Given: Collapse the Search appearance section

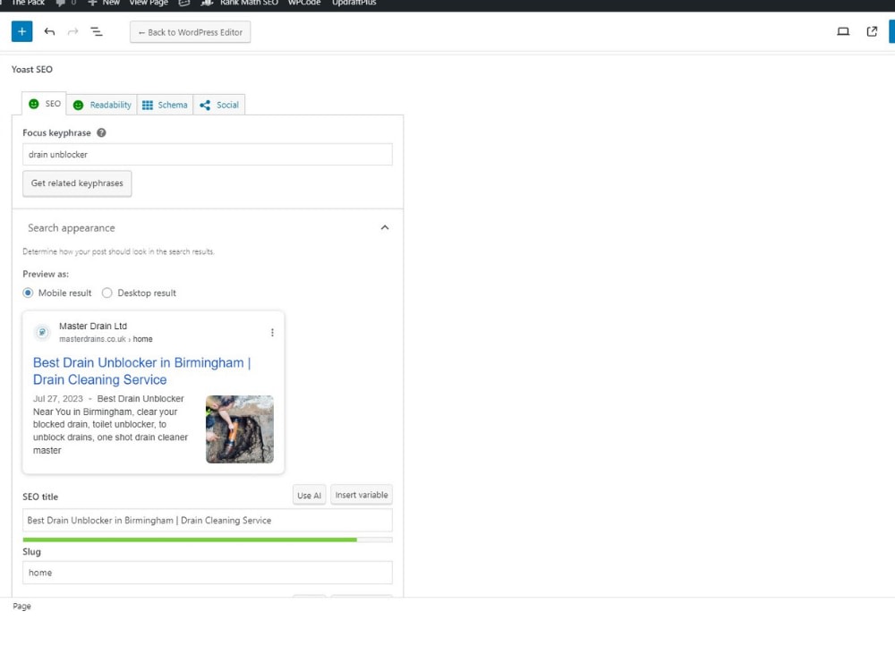Looking at the screenshot, I should pyautogui.click(x=385, y=227).
